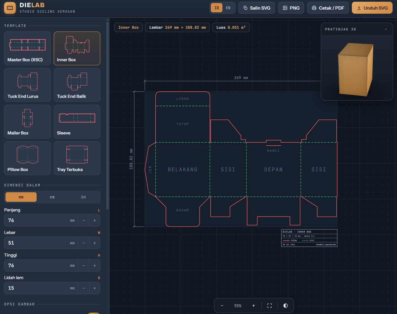Click the sidebar vertical scrollbar
The image size is (397, 314).
coord(107,116)
